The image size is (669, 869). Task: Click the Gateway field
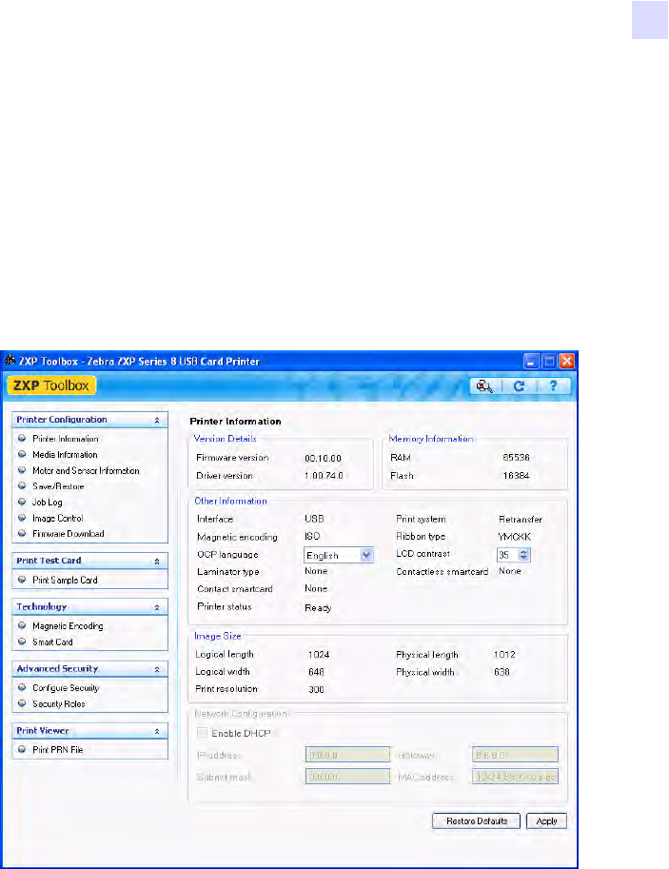point(515,755)
